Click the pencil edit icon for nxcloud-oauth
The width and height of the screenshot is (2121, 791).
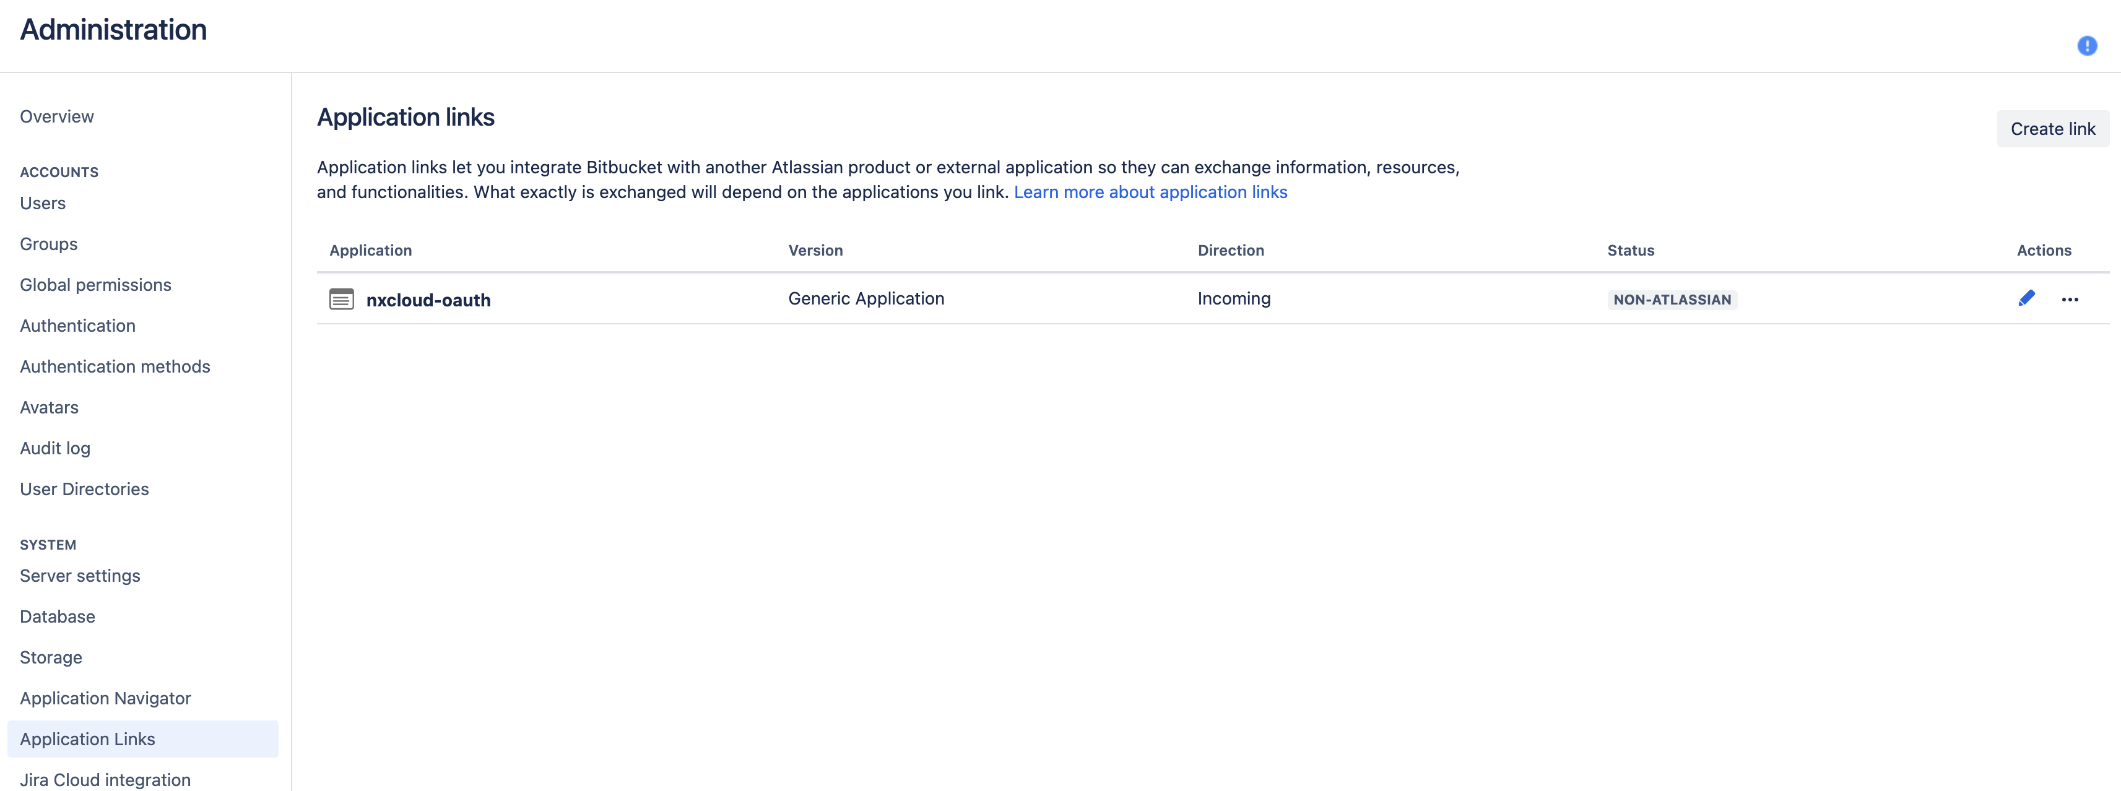(2026, 299)
